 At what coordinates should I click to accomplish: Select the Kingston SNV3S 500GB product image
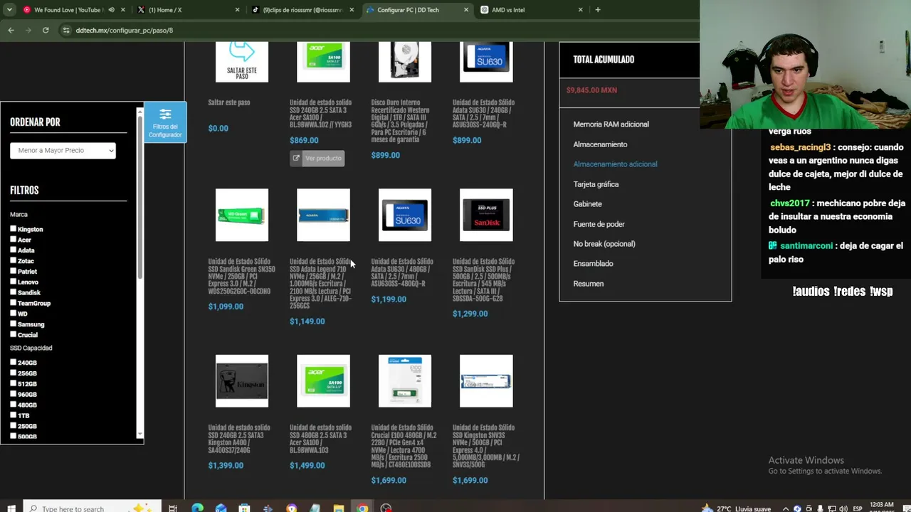486,381
